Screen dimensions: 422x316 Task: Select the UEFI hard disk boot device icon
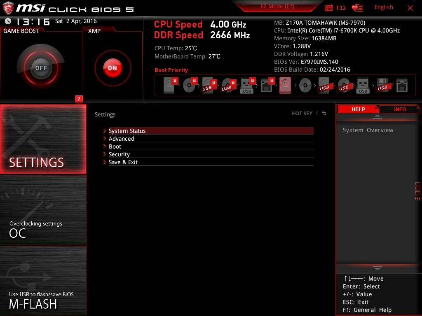(x=171, y=85)
